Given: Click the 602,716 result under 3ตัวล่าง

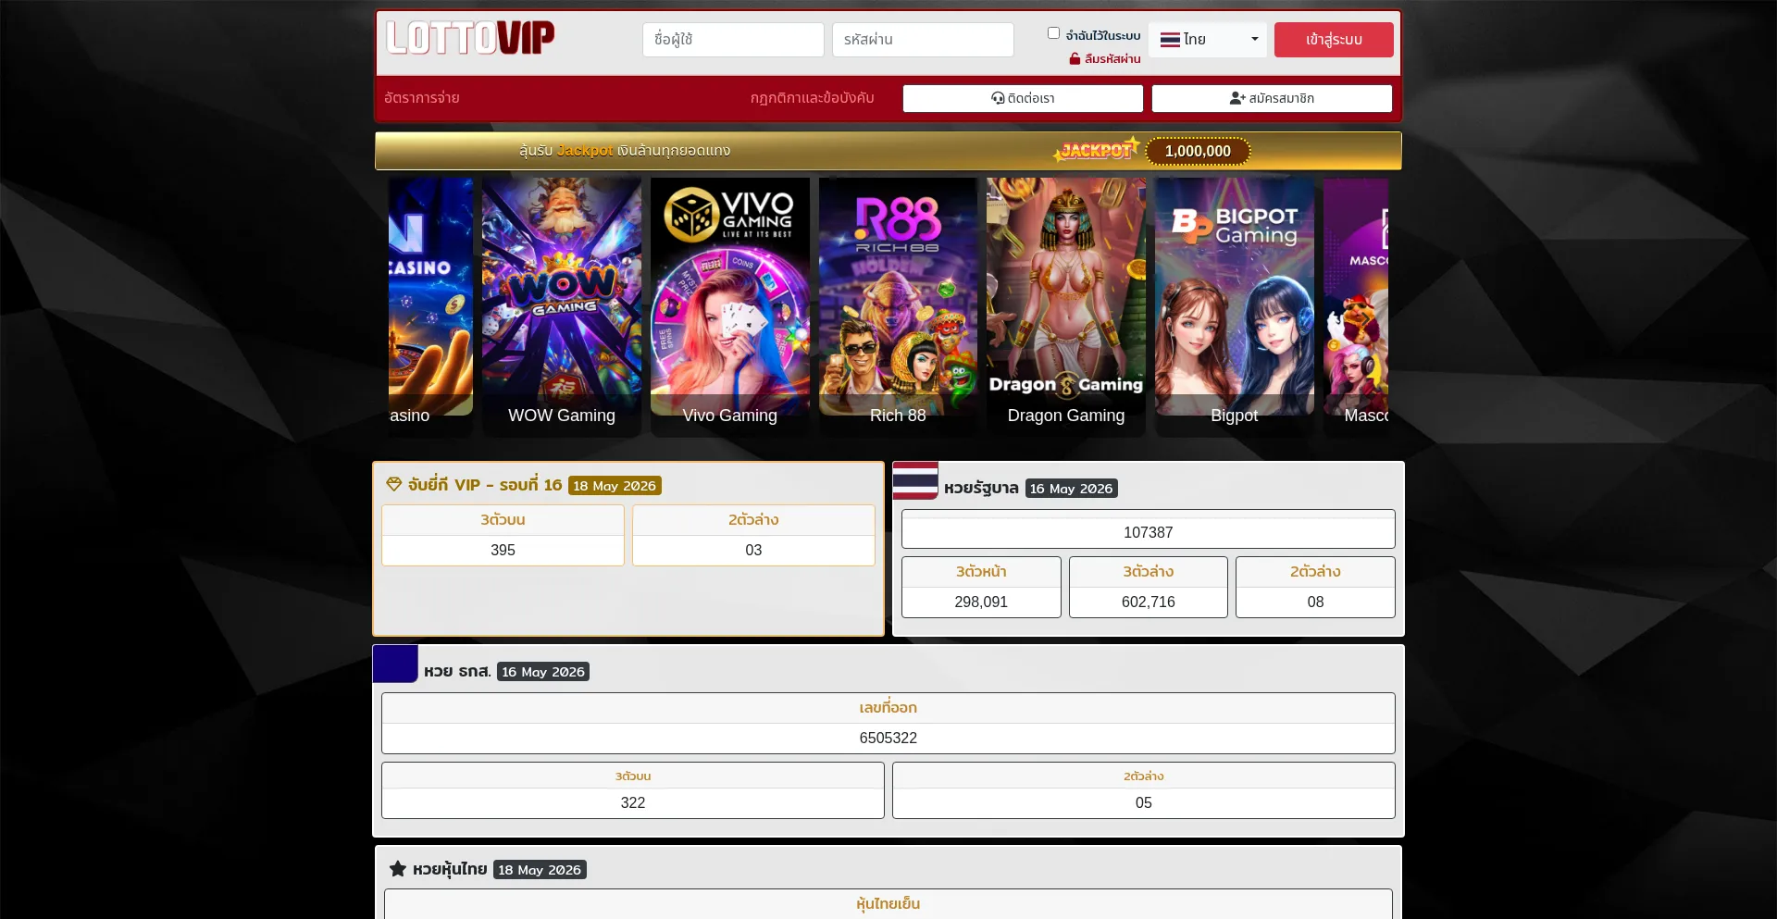Looking at the screenshot, I should (1149, 602).
